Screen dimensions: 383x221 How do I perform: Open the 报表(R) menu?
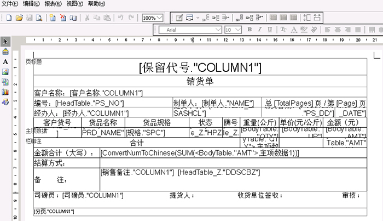53,4
